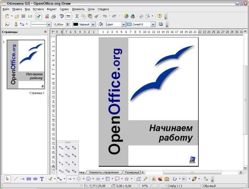Select the Ellipse tool
Viewport: 249px width, 189px height.
[x=35, y=179]
